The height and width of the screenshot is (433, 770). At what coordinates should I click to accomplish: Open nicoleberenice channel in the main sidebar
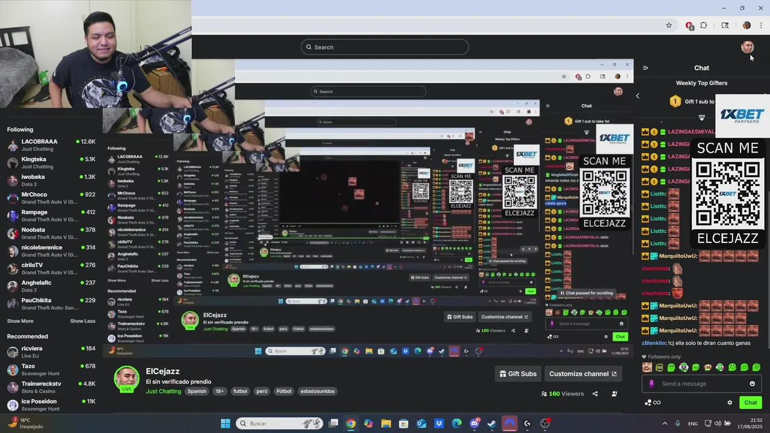51,251
